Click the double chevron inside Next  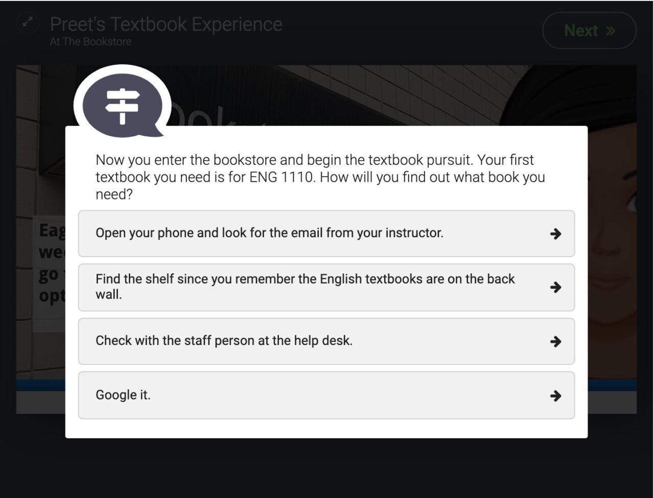[x=611, y=31]
